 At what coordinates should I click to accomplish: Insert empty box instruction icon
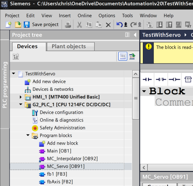point(188,80)
